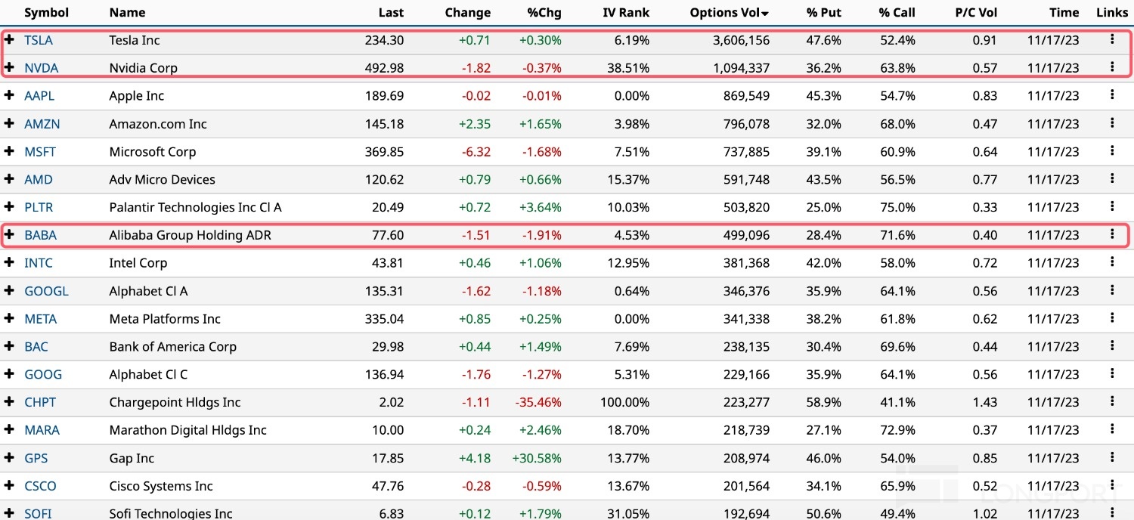The image size is (1134, 520).
Task: Click the +30.58% change on the GPS row
Action: point(535,459)
